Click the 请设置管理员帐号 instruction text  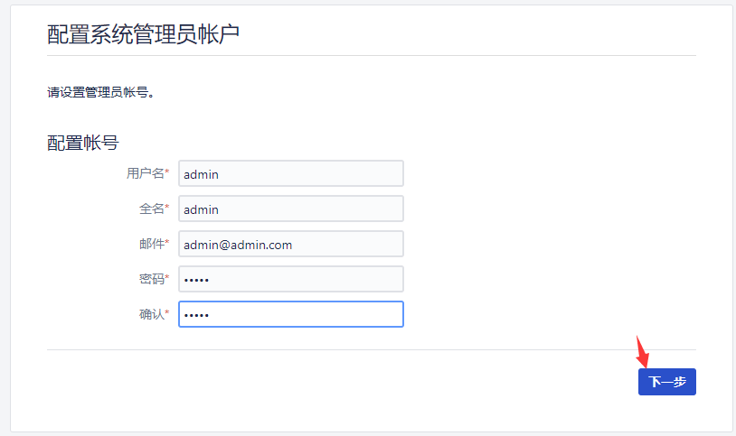click(100, 92)
